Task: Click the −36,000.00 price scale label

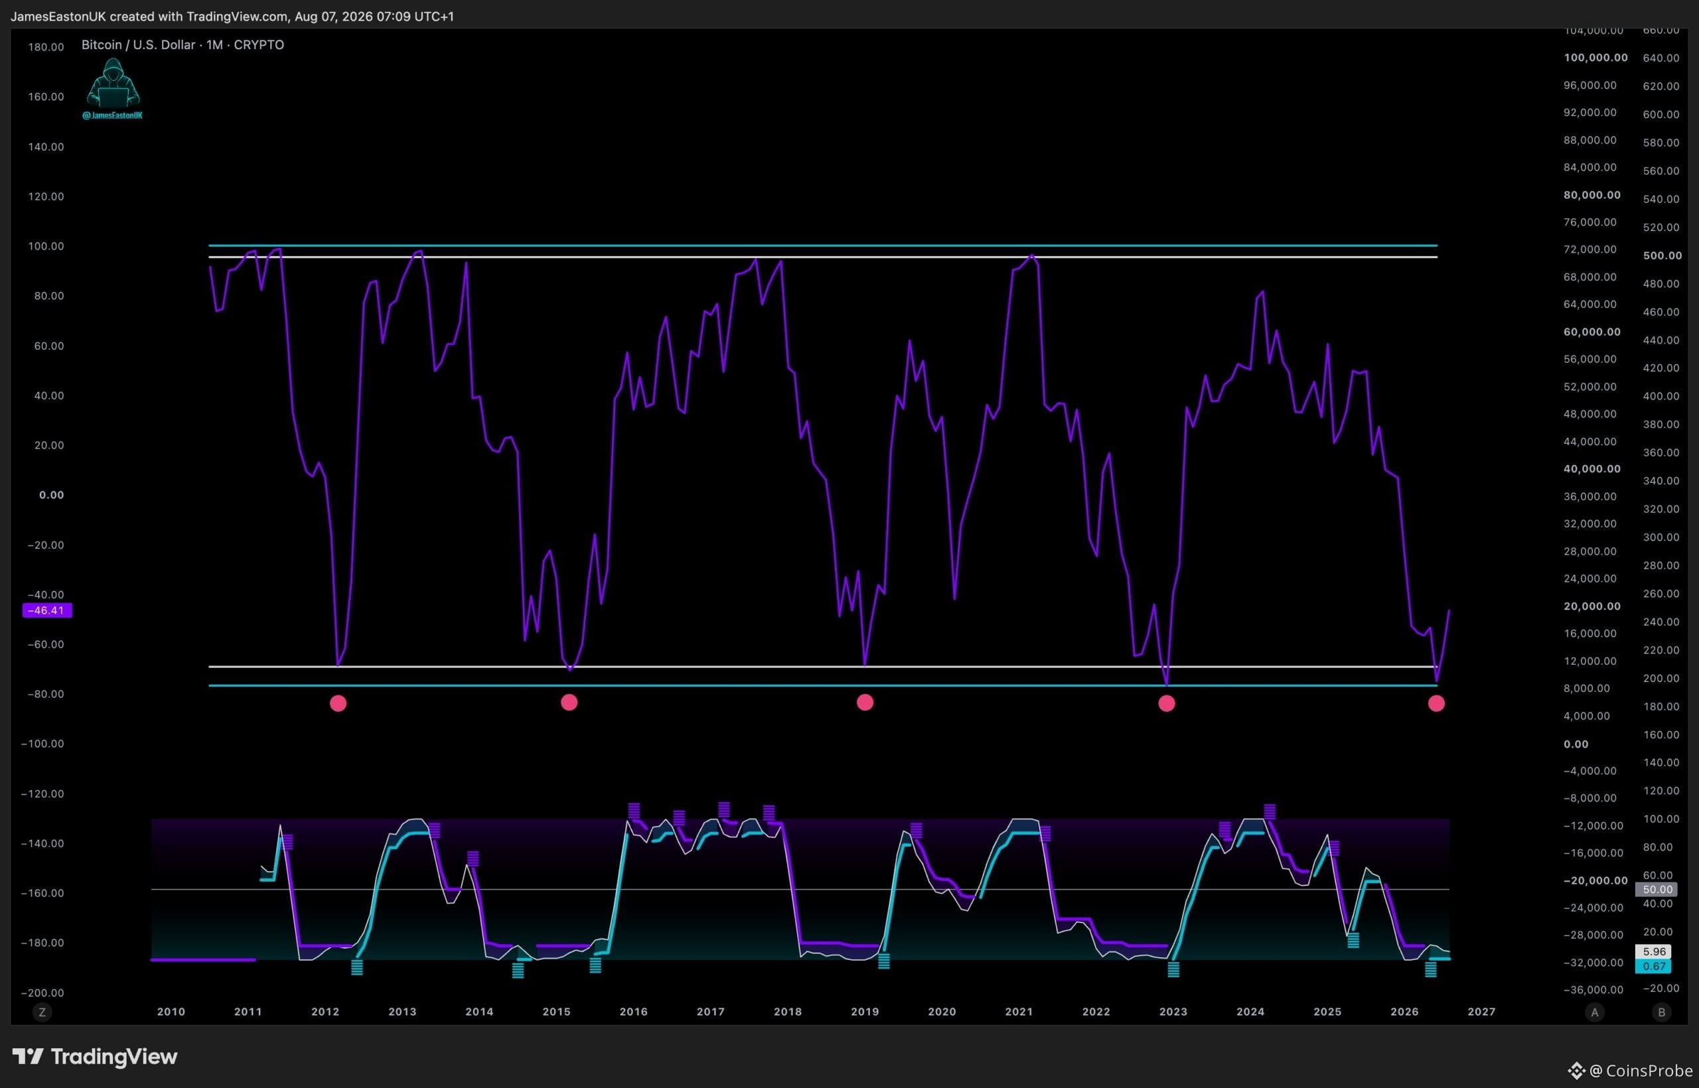Action: point(1593,990)
